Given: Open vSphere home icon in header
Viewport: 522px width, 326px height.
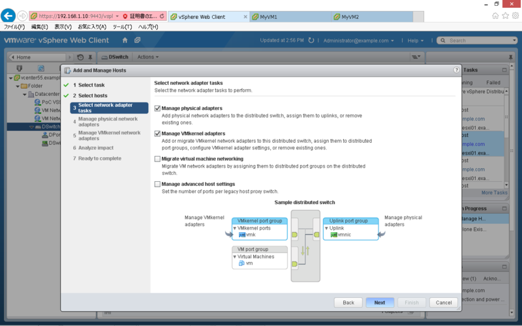Looking at the screenshot, I should tap(125, 40).
